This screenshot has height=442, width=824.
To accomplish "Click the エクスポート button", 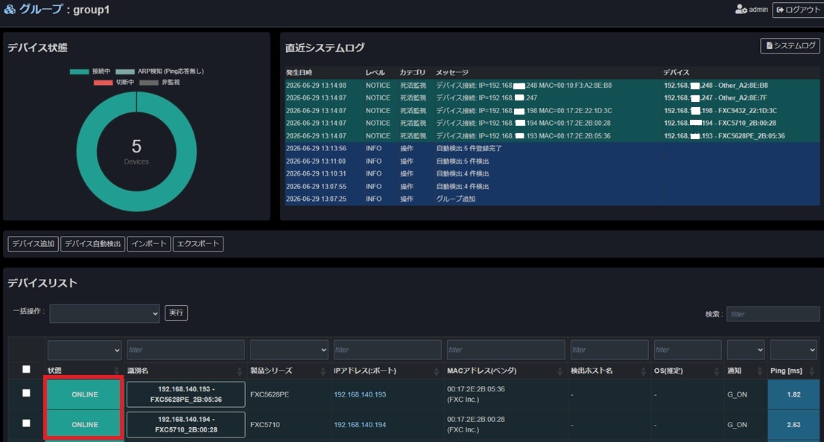I will point(198,243).
